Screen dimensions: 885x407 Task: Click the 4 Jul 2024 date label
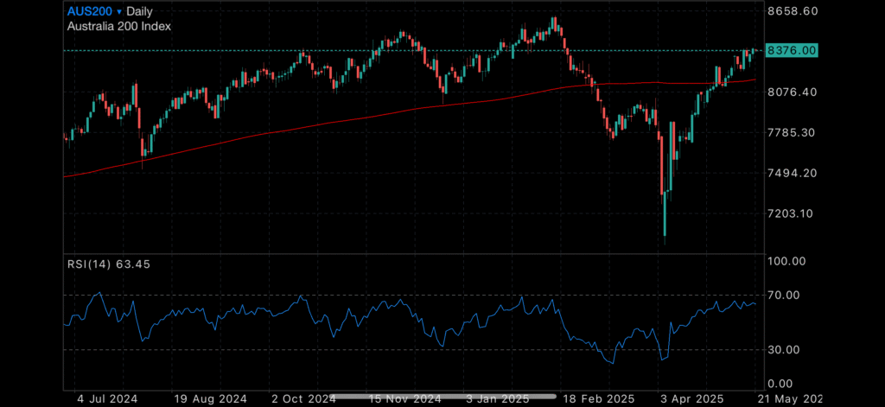106,400
